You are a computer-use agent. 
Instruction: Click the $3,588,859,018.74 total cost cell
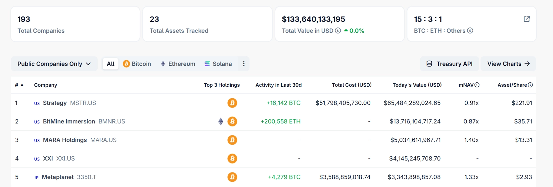[345, 177]
